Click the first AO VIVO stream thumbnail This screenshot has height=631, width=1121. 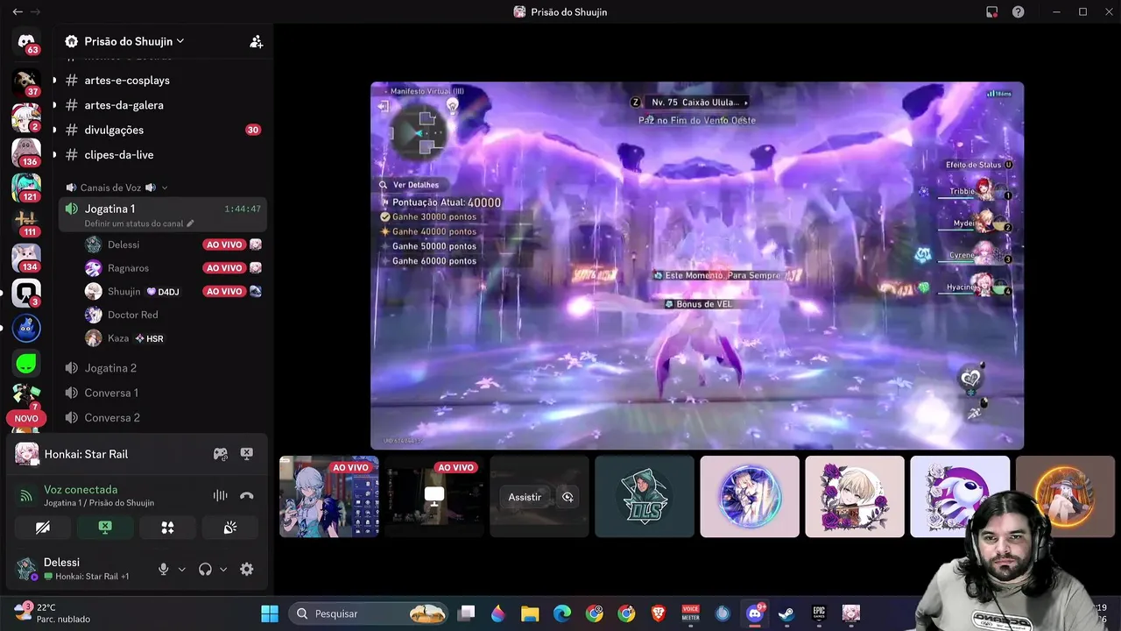point(329,496)
